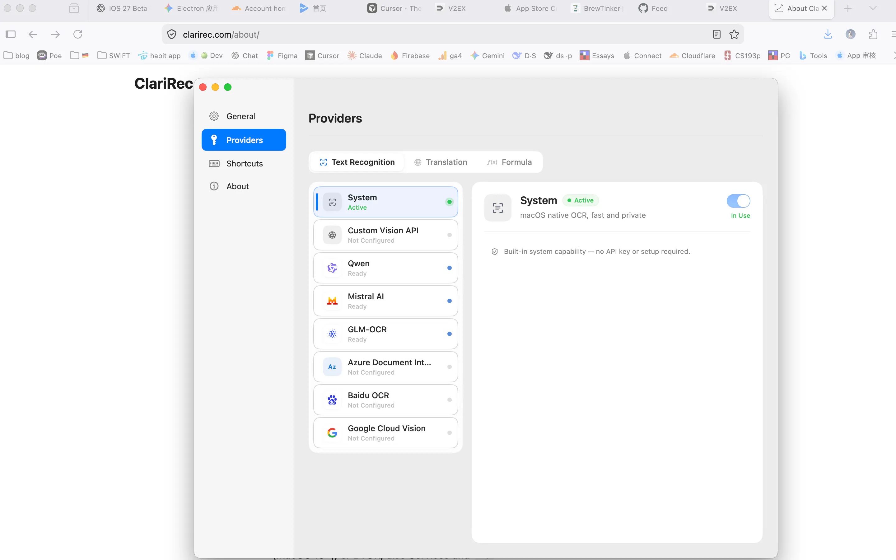This screenshot has height=560, width=896.
Task: Bookmark this page with the star icon
Action: click(x=734, y=35)
